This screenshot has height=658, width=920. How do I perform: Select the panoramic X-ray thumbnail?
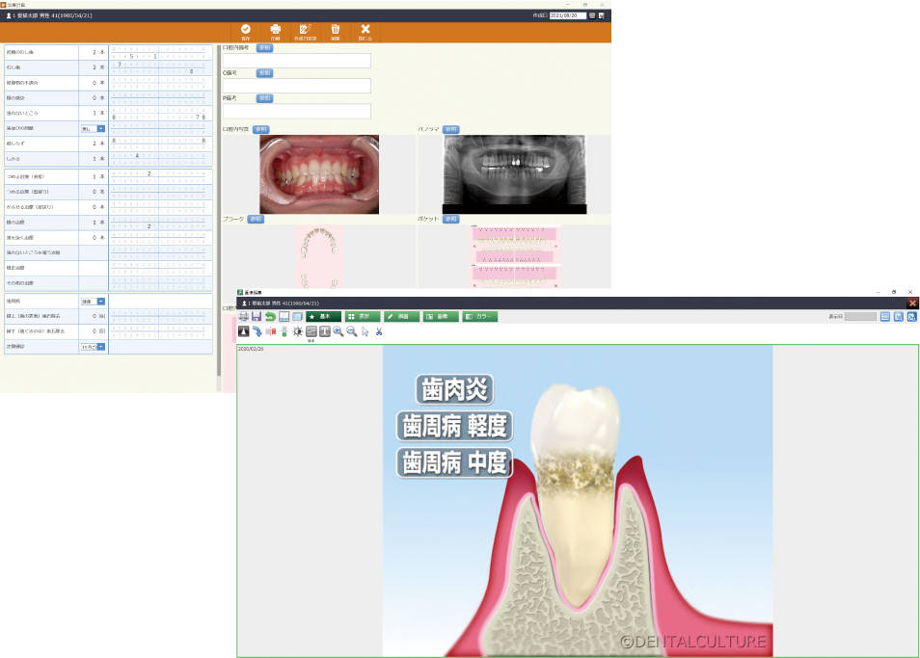point(515,174)
